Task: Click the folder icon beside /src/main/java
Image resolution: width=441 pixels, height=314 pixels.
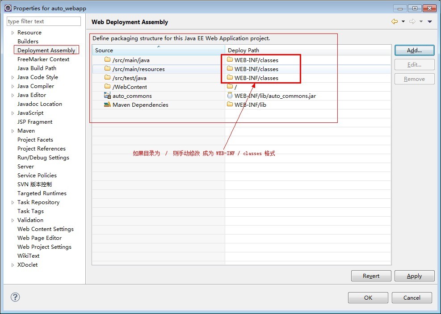Action: [x=107, y=59]
